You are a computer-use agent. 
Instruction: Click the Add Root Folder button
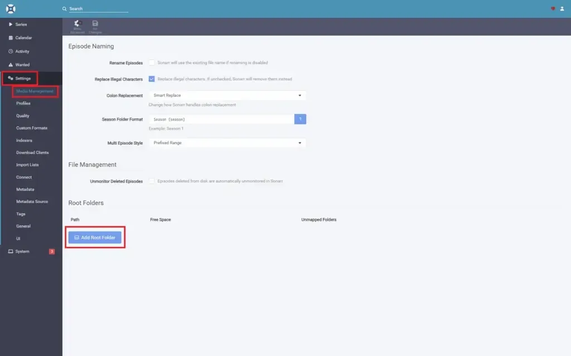95,237
